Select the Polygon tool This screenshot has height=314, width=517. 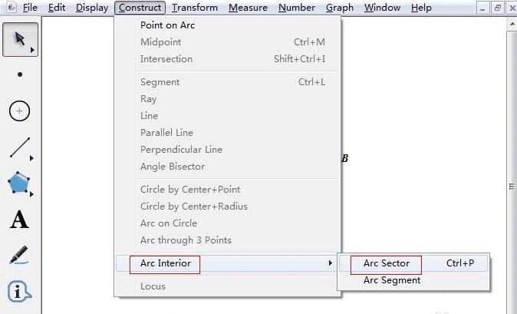coord(20,183)
